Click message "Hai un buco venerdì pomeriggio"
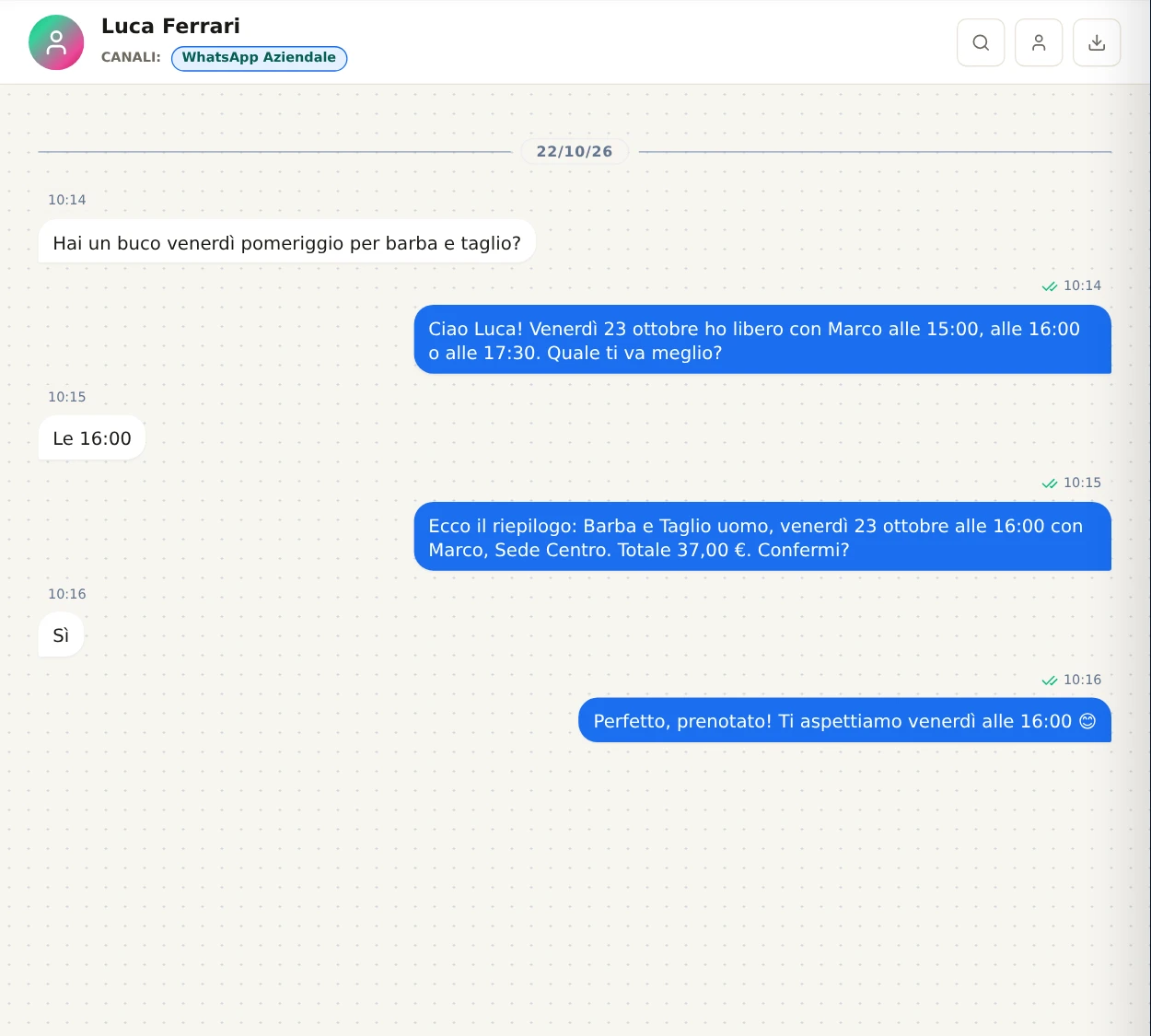 (286, 242)
